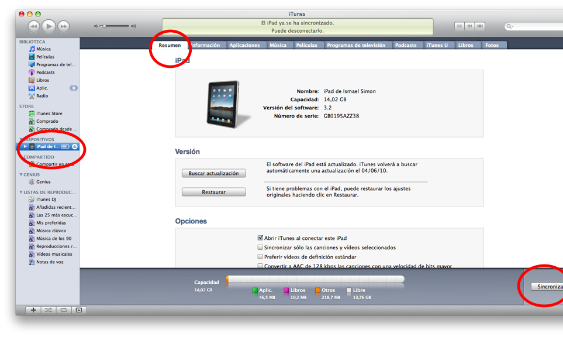The height and width of the screenshot is (337, 563).
Task: Enable Convertir a AAC de 128 kbps
Action: [260, 266]
